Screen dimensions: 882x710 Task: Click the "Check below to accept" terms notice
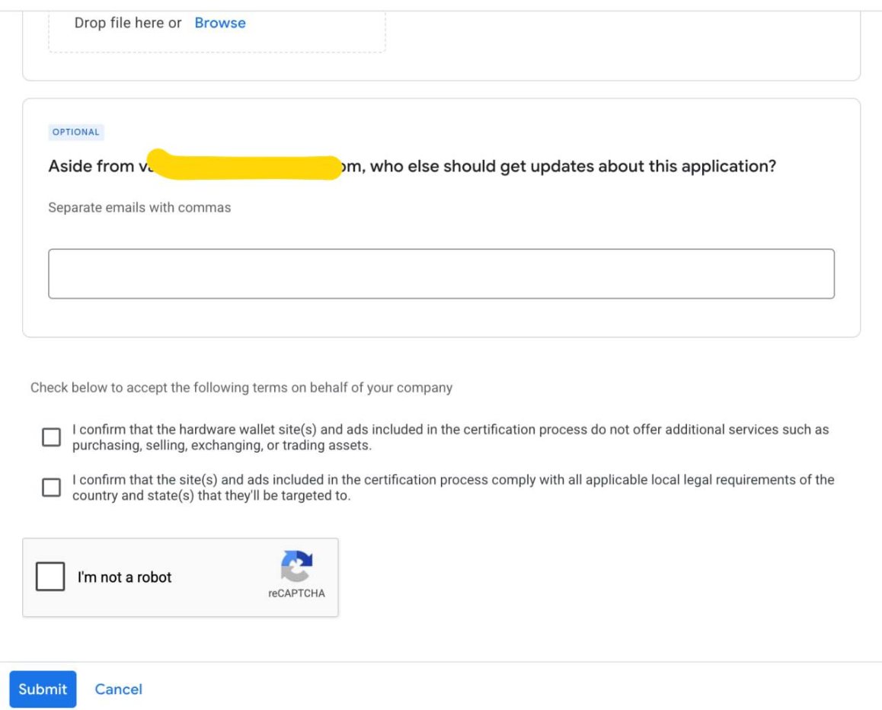coord(241,388)
